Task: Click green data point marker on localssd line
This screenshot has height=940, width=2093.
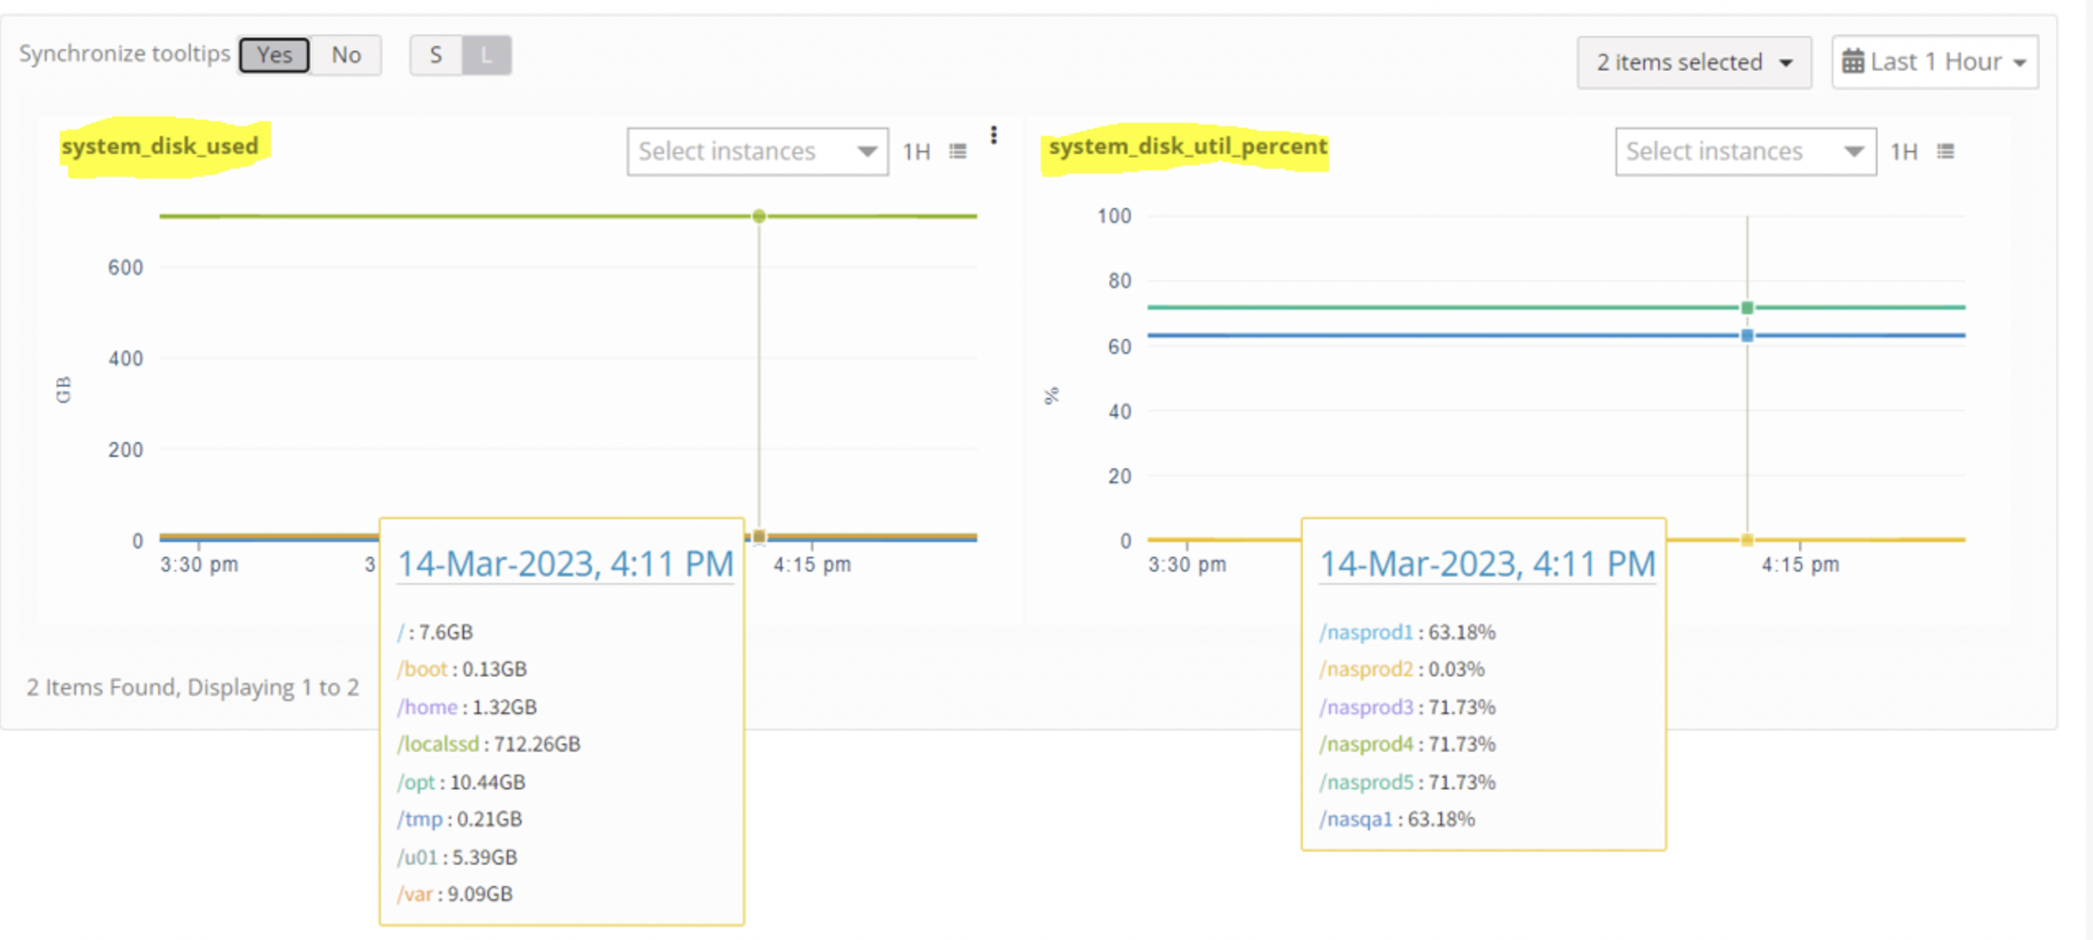Action: (x=759, y=216)
